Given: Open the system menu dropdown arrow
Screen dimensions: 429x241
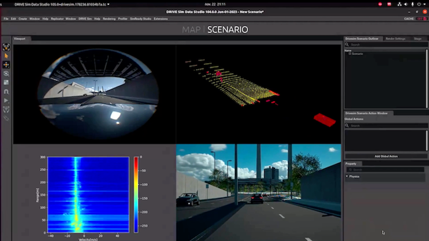Looking at the screenshot, I should [x=425, y=4].
